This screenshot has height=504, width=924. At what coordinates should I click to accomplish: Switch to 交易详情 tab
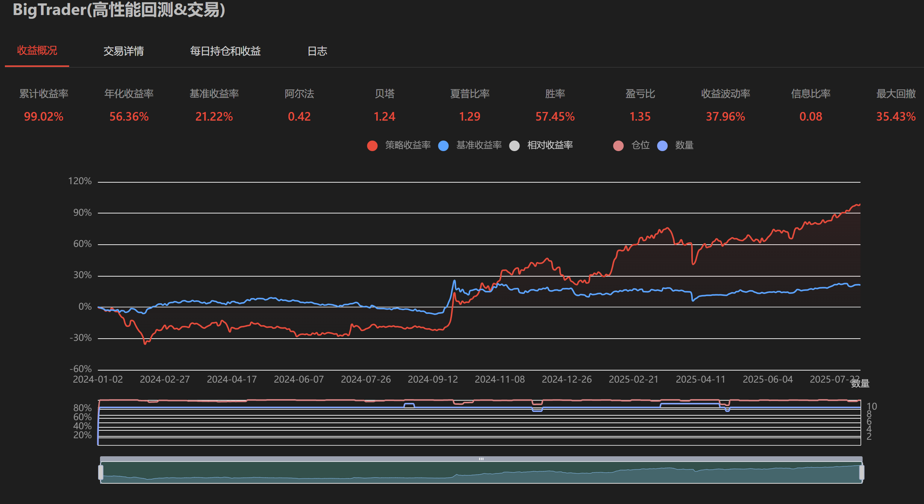tap(123, 51)
